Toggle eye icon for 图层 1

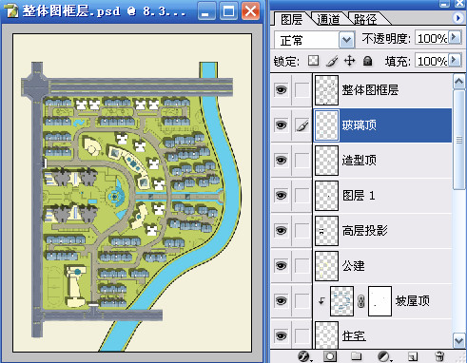[x=281, y=196]
